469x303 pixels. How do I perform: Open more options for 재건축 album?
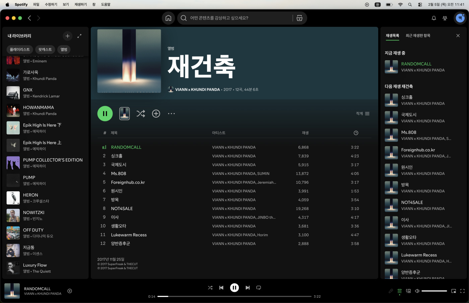coord(172,114)
